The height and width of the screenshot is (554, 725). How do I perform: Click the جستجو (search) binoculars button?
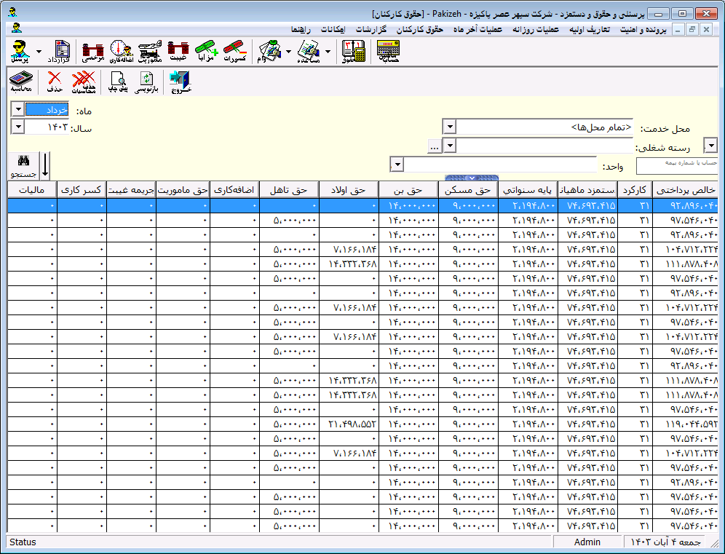pos(23,165)
